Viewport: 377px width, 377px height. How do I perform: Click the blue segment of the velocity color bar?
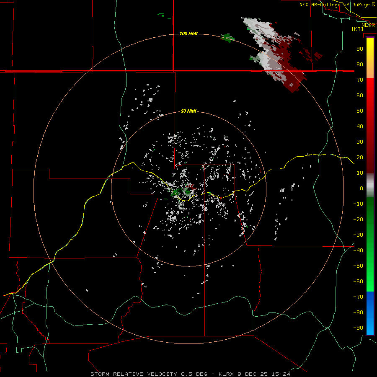[x=370, y=313]
